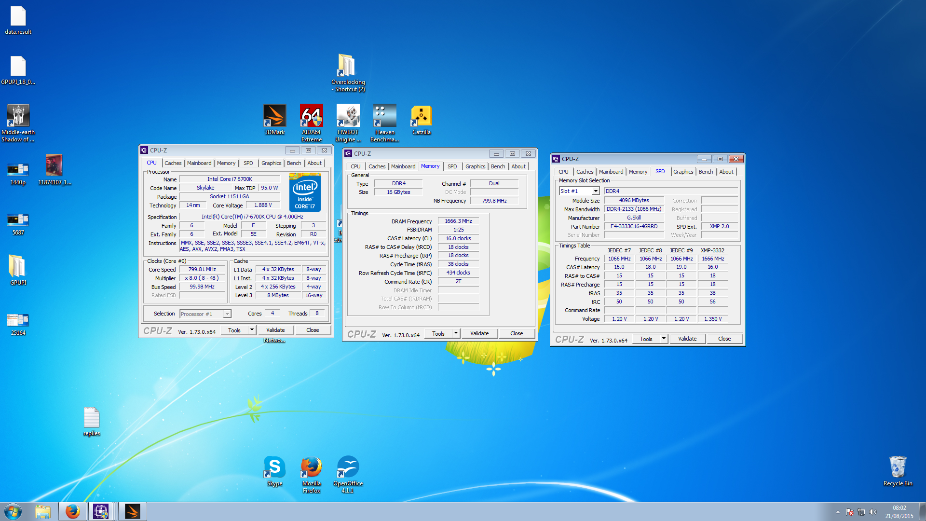Click the volume speaker tray icon
The width and height of the screenshot is (926, 521).
point(873,512)
